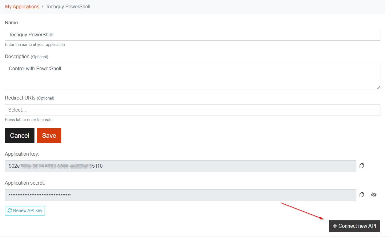Image resolution: width=389 pixels, height=237 pixels.
Task: Click the plus icon on Connect new API
Action: click(335, 226)
